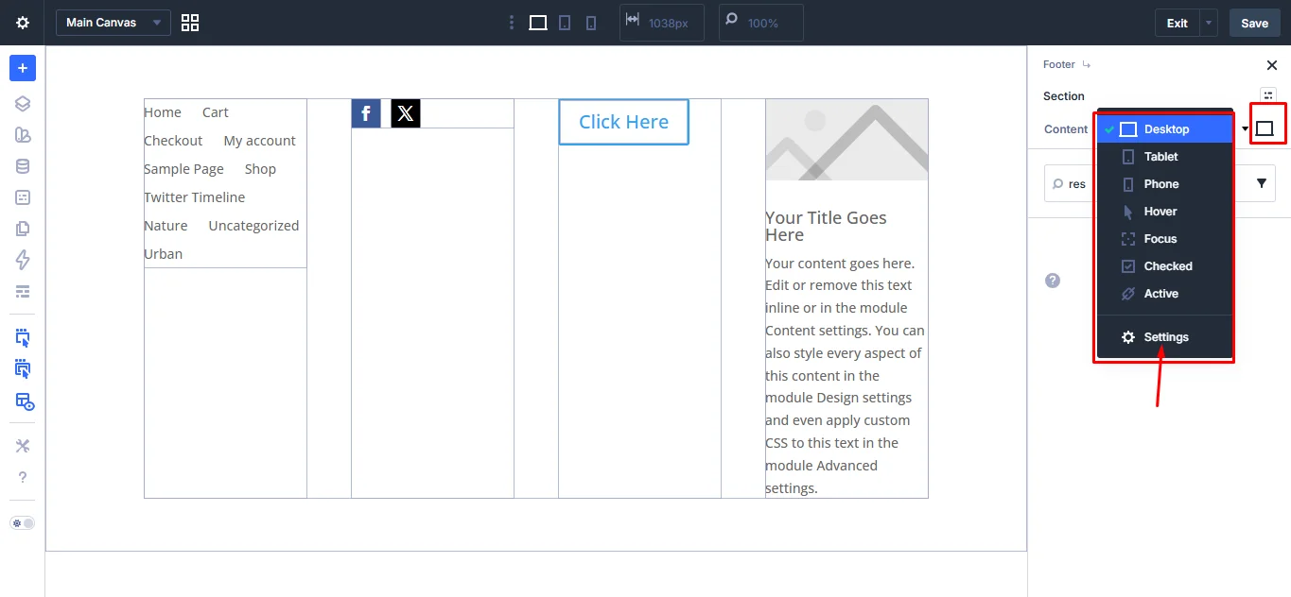Click the Exit button

[x=1177, y=23]
